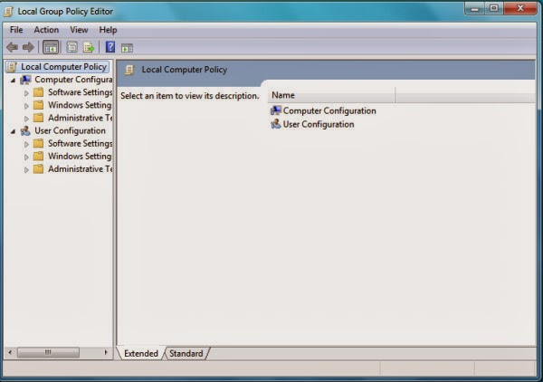
Task: Select the Computer Configuration text in the Name list
Action: (329, 110)
